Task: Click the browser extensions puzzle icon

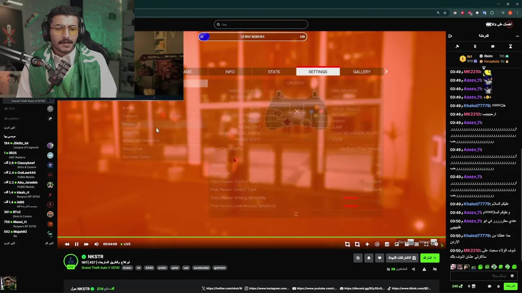Action: pos(492,13)
